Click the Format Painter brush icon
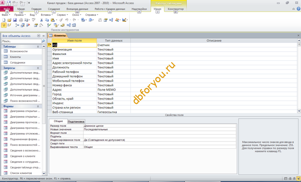 pyautogui.click(x=61, y=20)
